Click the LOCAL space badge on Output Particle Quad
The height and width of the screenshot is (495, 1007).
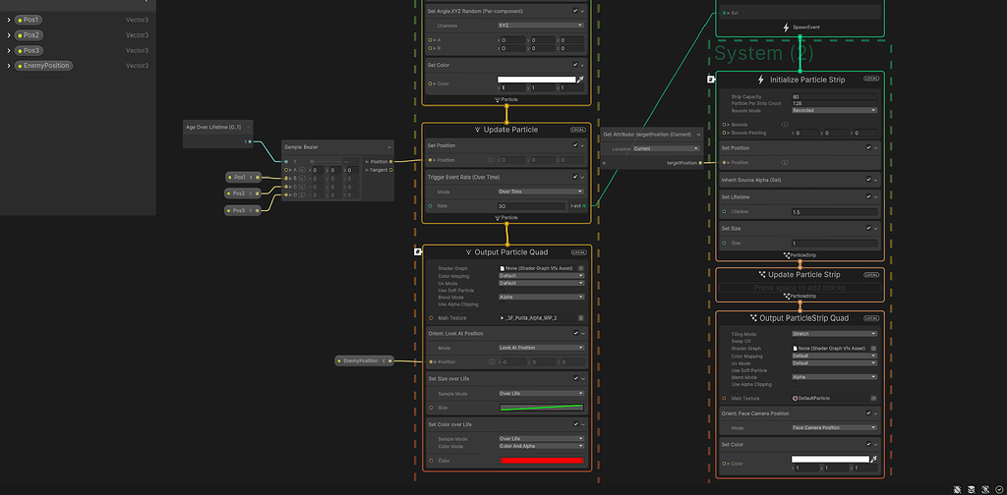[578, 252]
